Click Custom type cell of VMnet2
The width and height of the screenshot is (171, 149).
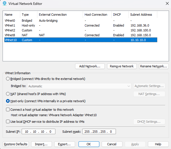[27, 30]
